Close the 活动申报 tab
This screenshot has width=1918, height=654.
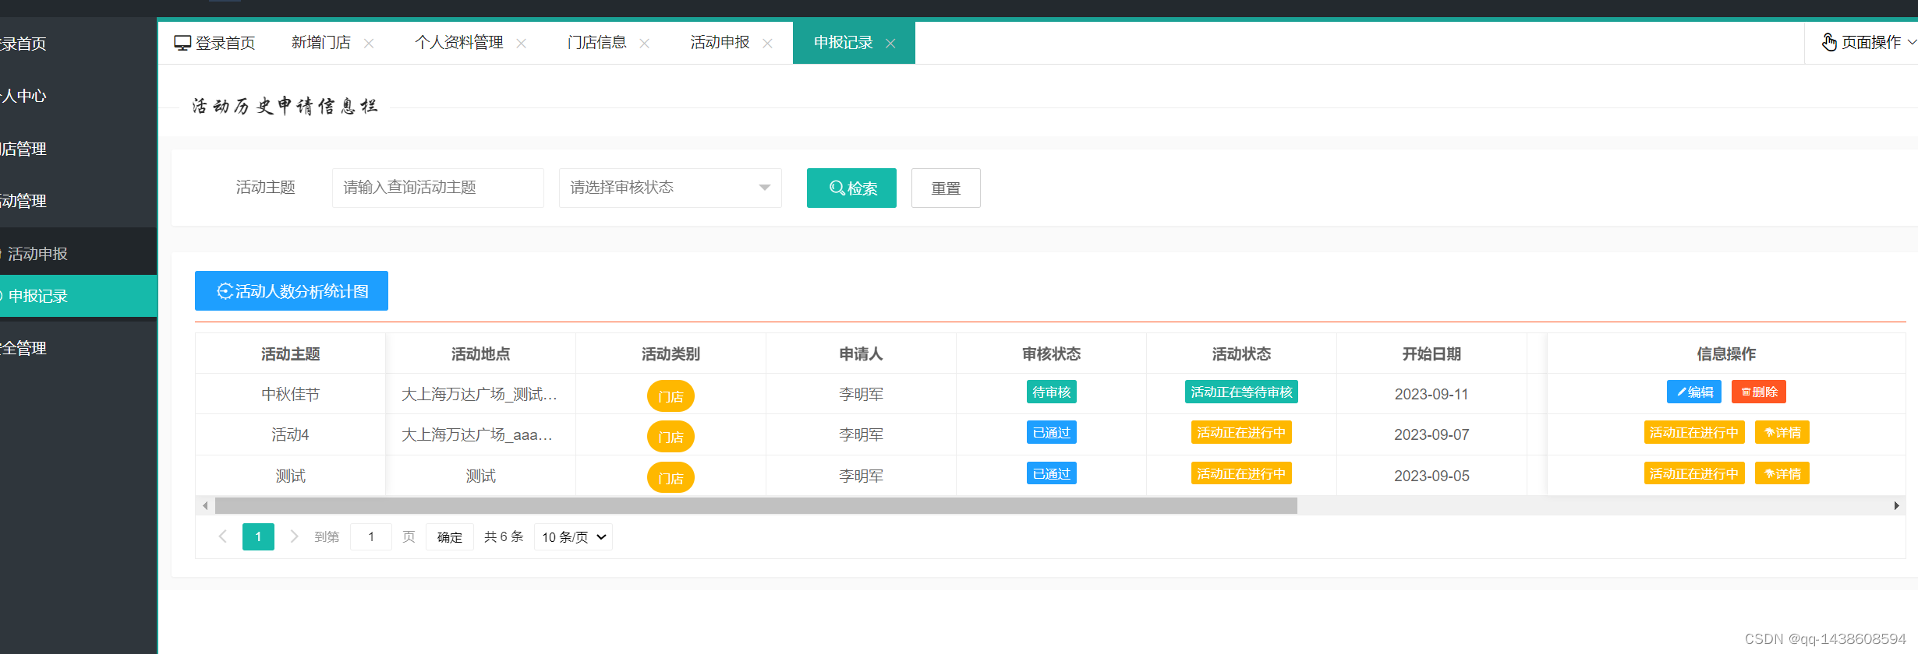768,44
